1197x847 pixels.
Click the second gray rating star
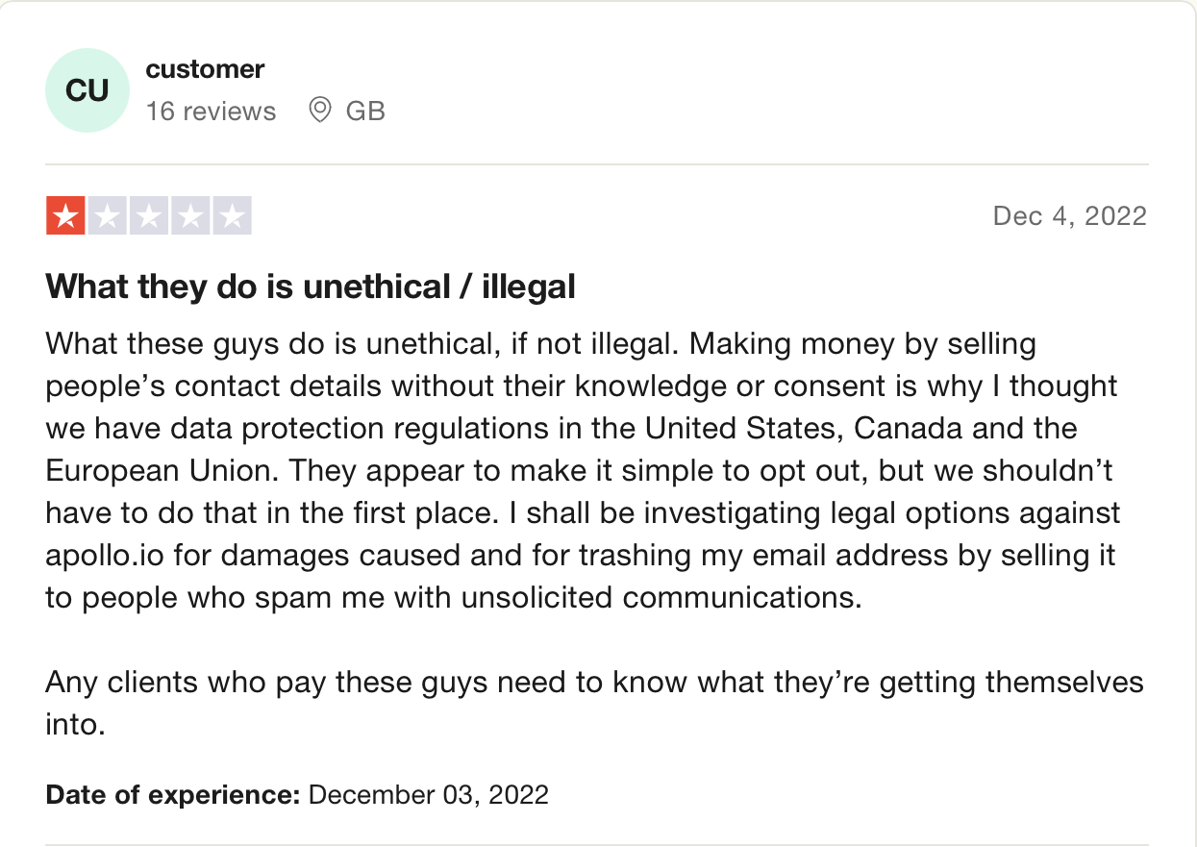(x=107, y=216)
